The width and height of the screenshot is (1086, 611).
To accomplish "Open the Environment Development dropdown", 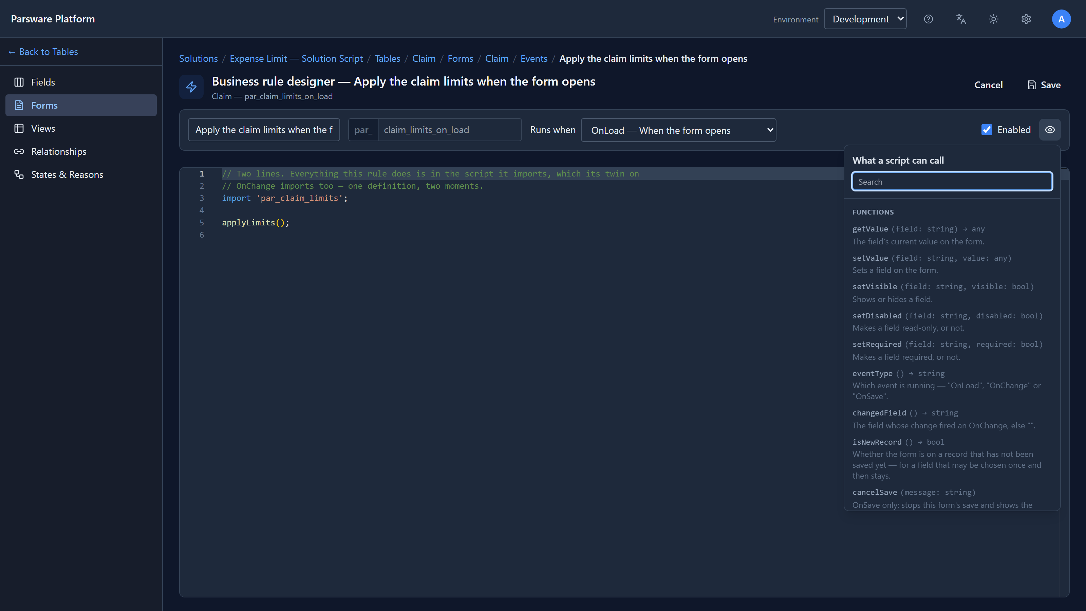I will pyautogui.click(x=865, y=19).
